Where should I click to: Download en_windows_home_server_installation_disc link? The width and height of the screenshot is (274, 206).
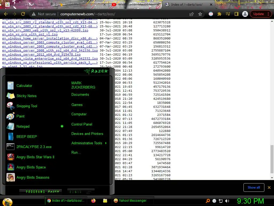pos(50,38)
